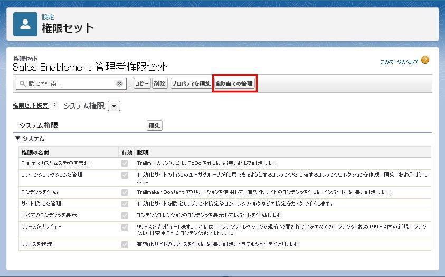Click the description mentioning ToDo を作成

(x=209, y=163)
